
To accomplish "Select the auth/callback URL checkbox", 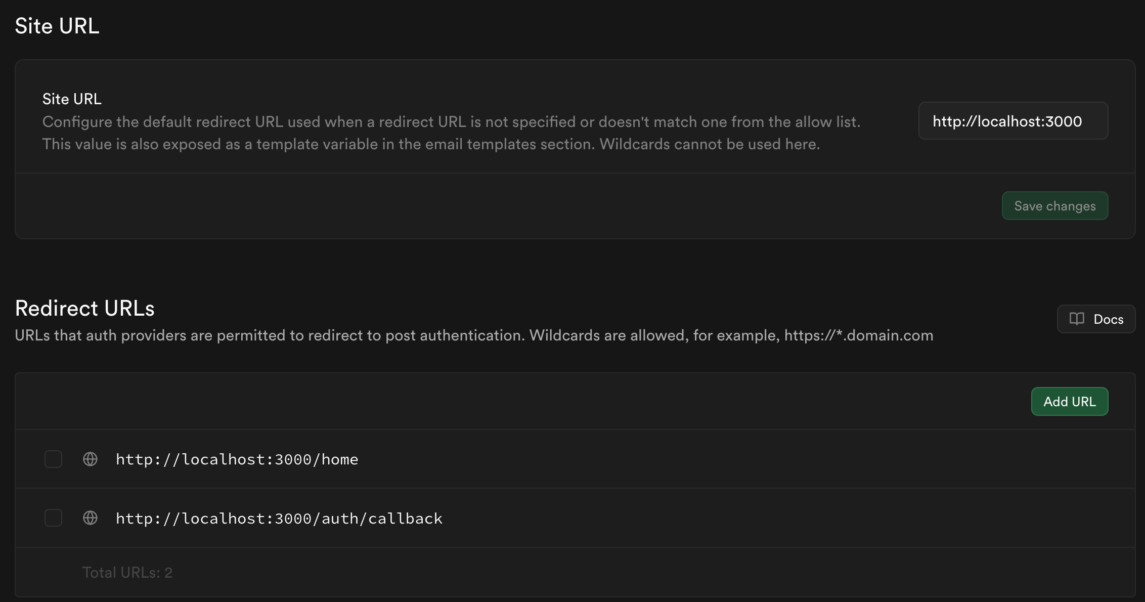I will [x=53, y=518].
